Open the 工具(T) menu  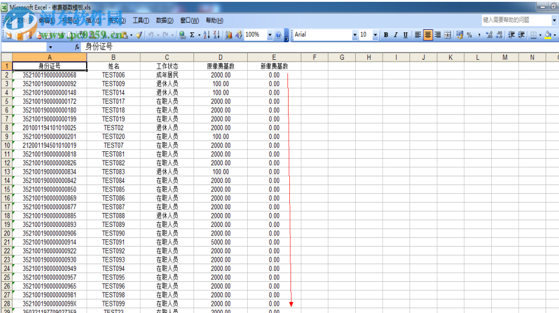[x=141, y=20]
